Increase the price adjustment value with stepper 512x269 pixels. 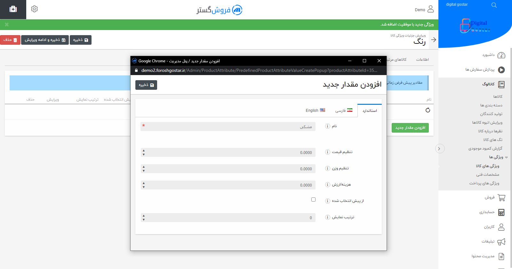pos(144,150)
